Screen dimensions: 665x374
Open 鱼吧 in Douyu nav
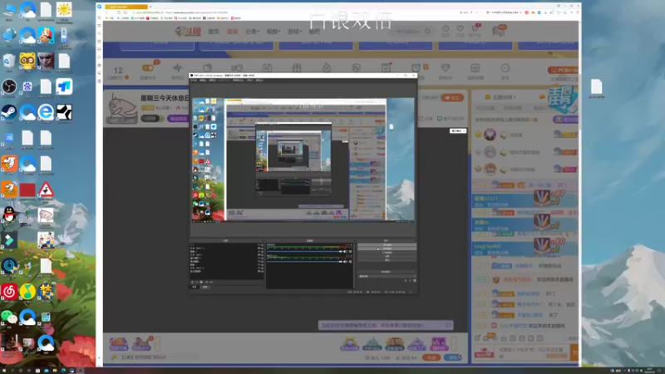click(314, 32)
